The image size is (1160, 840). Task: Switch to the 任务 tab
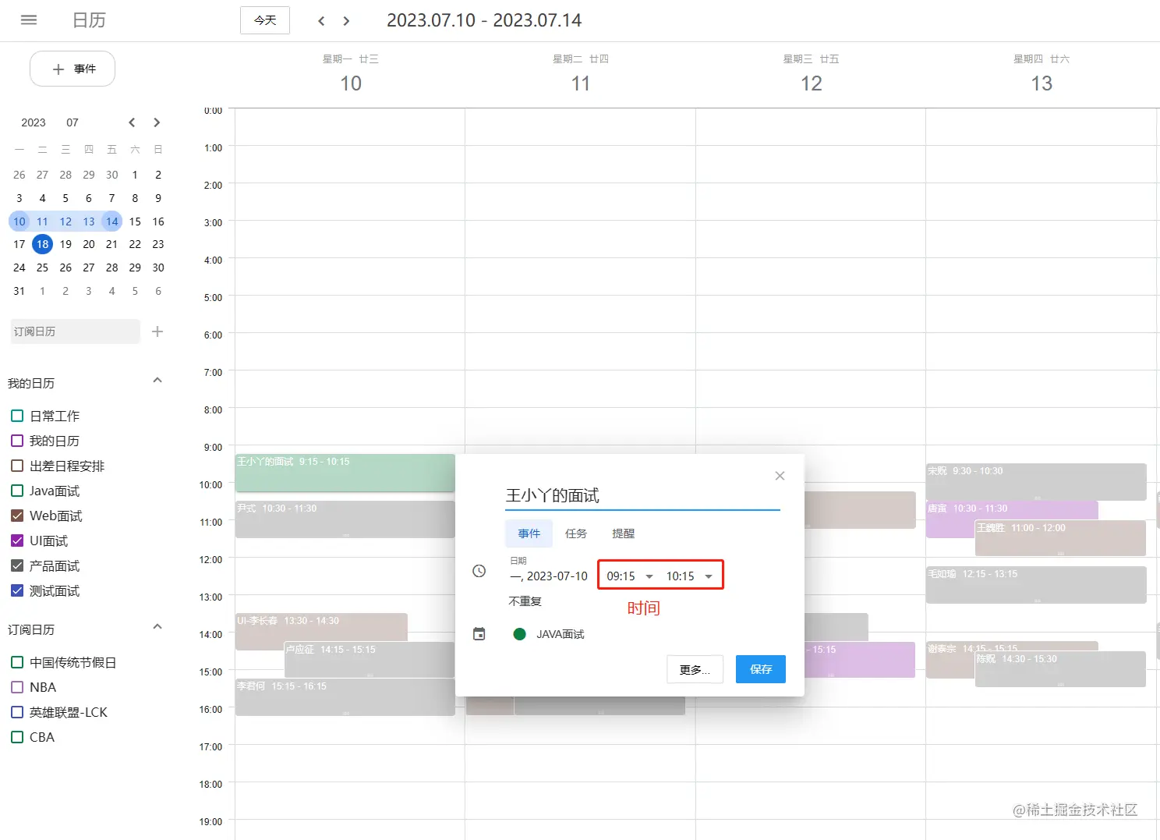pyautogui.click(x=576, y=533)
